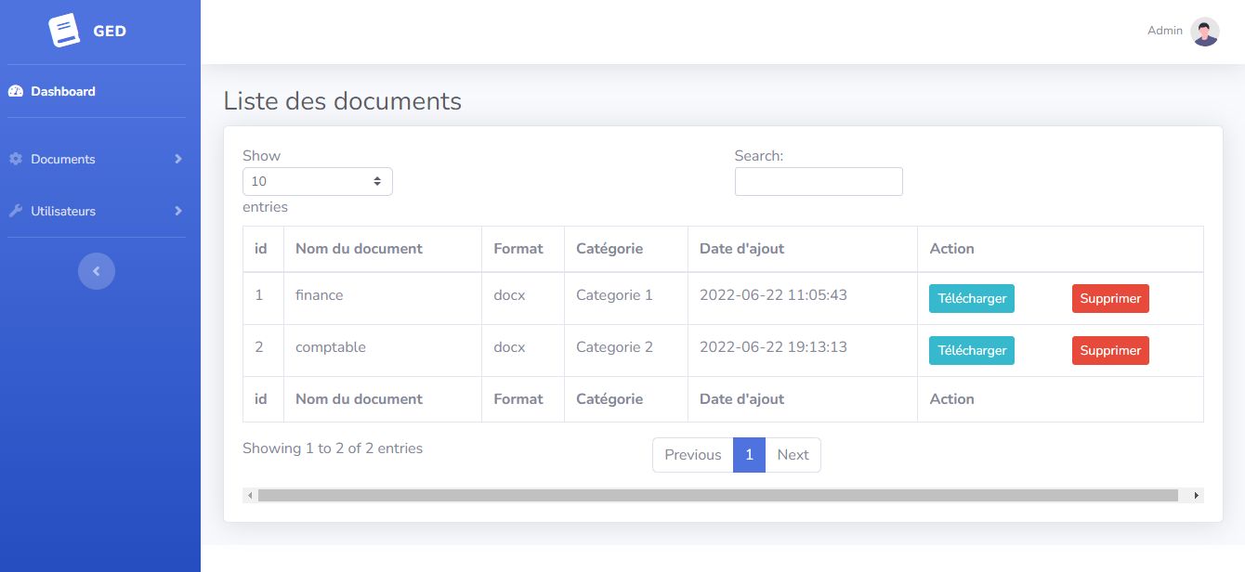Open the Show entries dropdown

[x=317, y=181]
